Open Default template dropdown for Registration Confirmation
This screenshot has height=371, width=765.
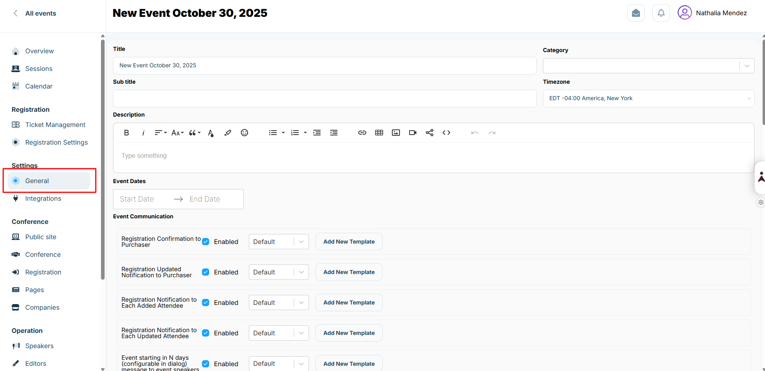click(x=279, y=242)
